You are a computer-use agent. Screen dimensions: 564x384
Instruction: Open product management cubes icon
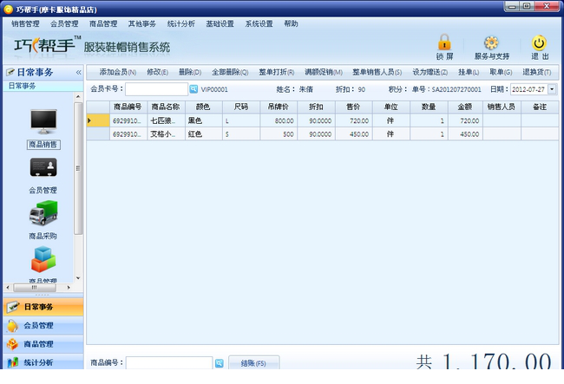point(43,259)
